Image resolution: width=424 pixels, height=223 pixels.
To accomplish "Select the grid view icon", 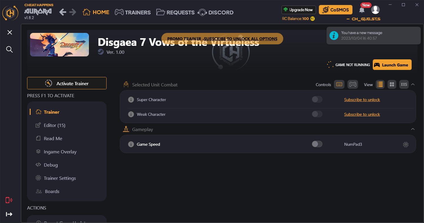I will (x=392, y=85).
